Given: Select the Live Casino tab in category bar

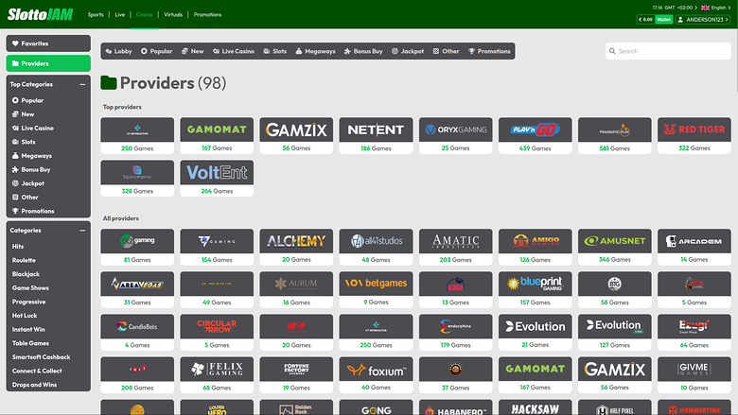Looking at the screenshot, I should [x=234, y=51].
